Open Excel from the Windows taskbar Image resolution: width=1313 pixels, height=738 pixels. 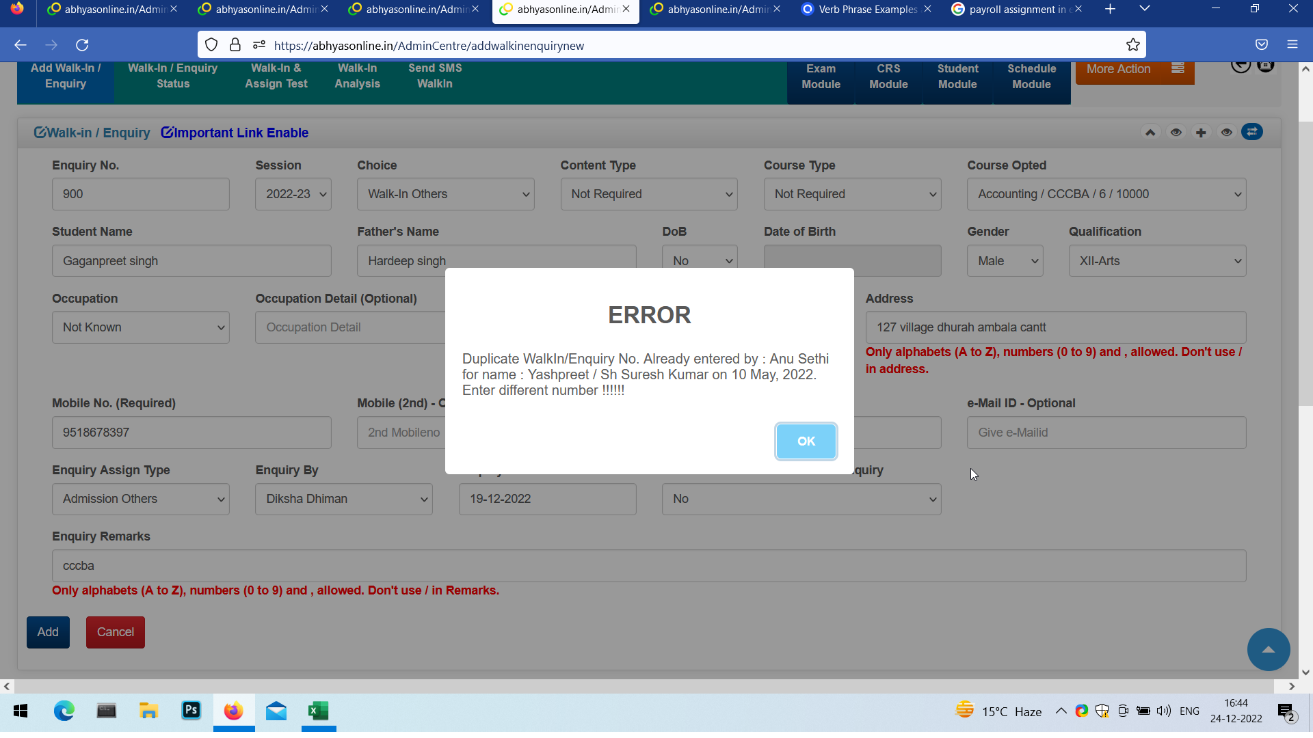318,711
